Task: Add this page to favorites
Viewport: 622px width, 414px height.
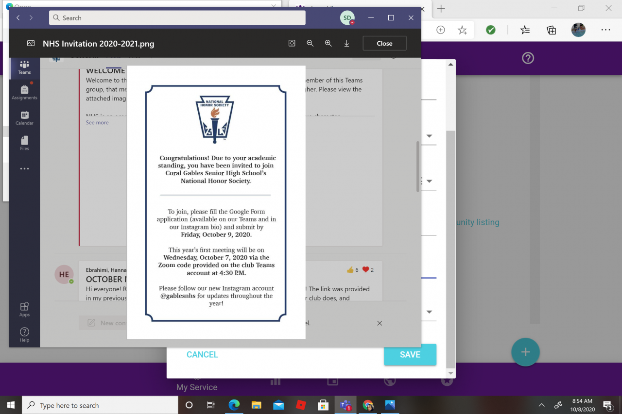Action: 462,30
